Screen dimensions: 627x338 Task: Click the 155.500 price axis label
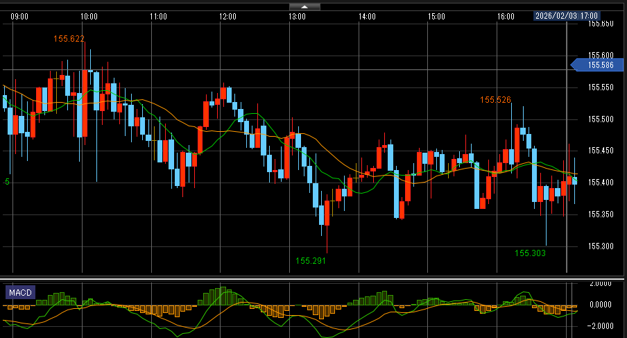click(601, 119)
